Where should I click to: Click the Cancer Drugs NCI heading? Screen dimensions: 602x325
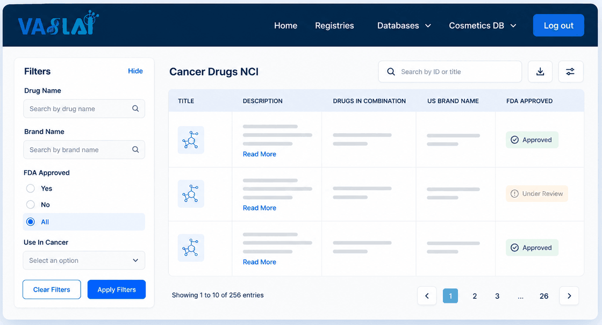click(x=214, y=72)
